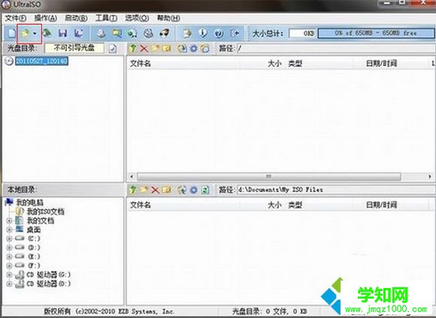Click the blue gear icon in local toolbar
436x318 pixels.
193,190
